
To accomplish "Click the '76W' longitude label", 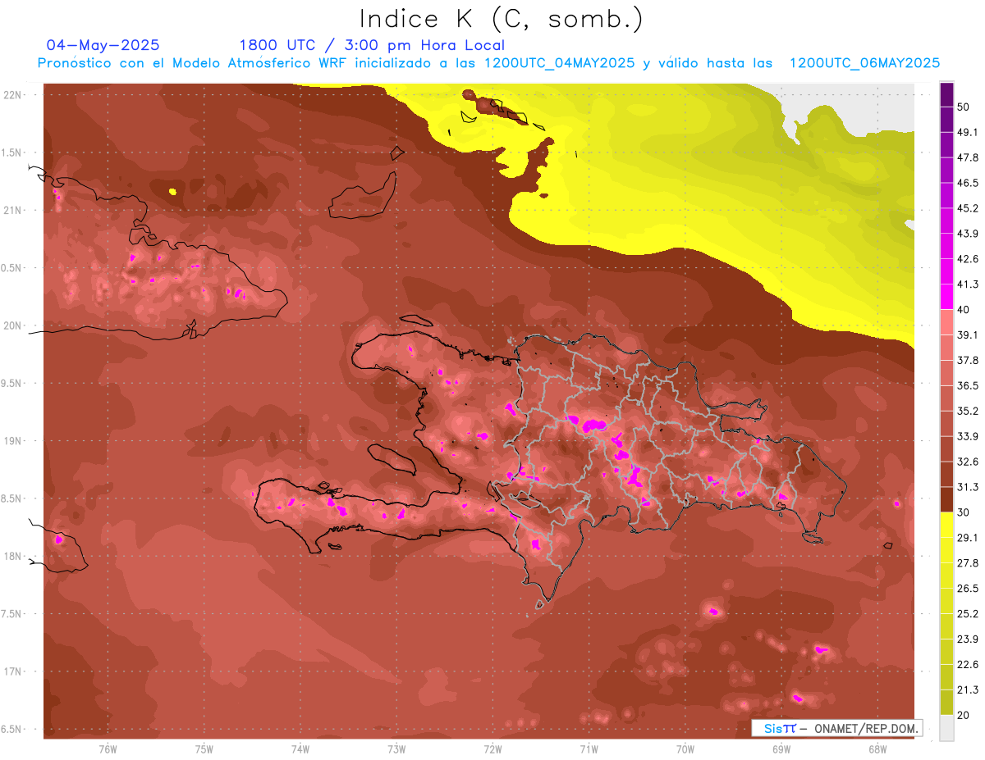I will (x=108, y=749).
